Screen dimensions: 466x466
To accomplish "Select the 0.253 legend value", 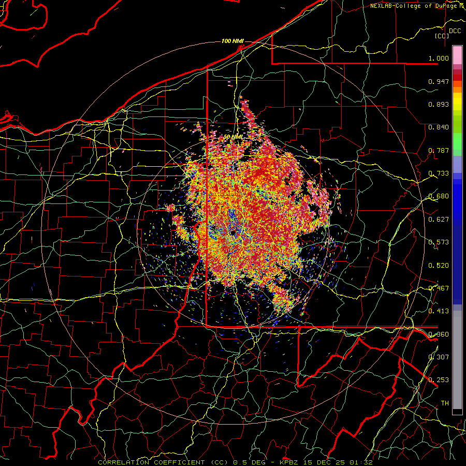I will (x=439, y=380).
